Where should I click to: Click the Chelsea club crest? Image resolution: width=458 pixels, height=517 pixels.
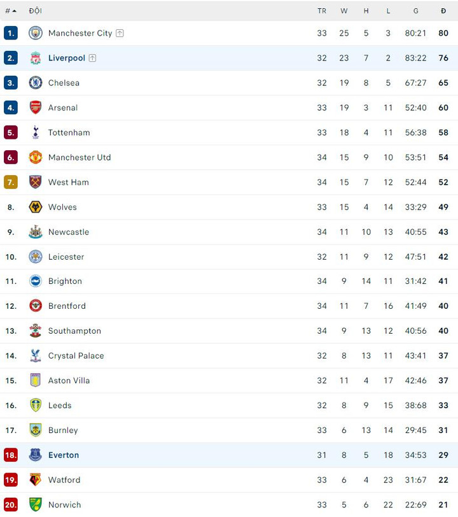(36, 83)
